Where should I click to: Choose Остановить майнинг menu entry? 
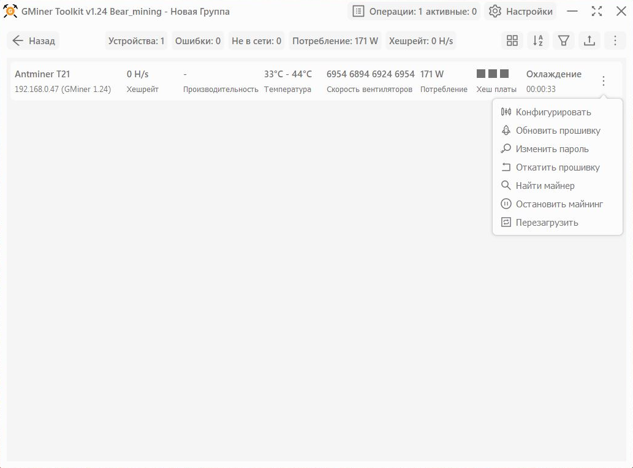click(558, 204)
